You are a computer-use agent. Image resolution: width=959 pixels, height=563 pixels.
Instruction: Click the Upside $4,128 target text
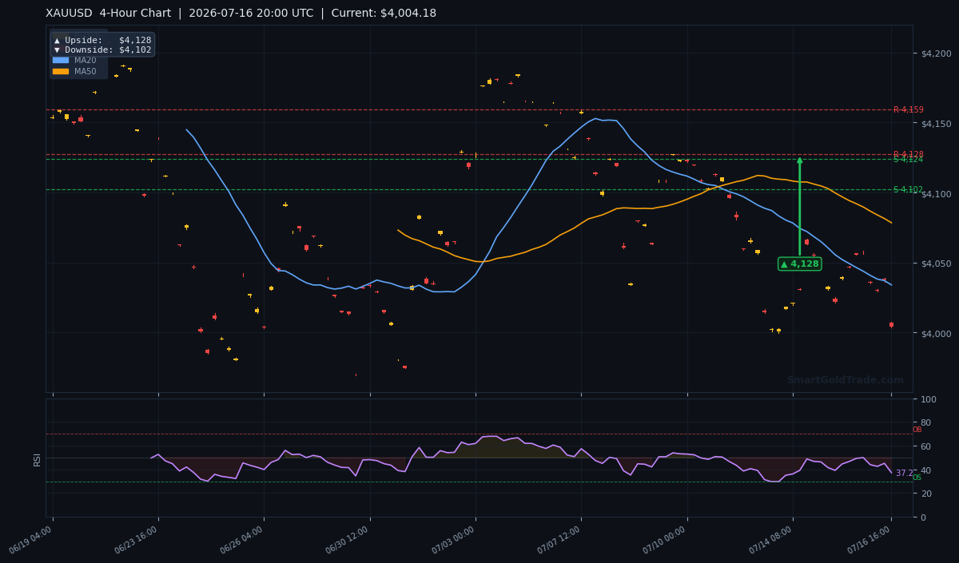point(102,40)
